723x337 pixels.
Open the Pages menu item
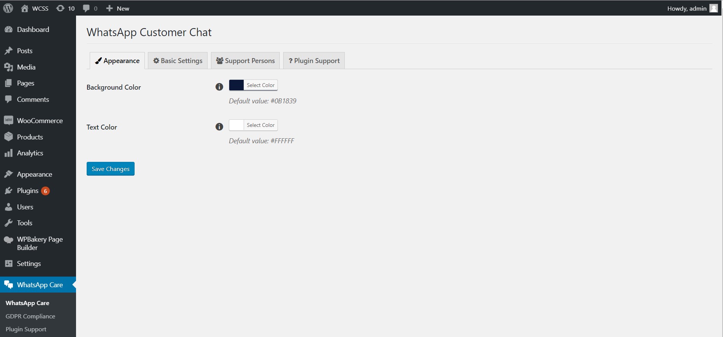25,83
